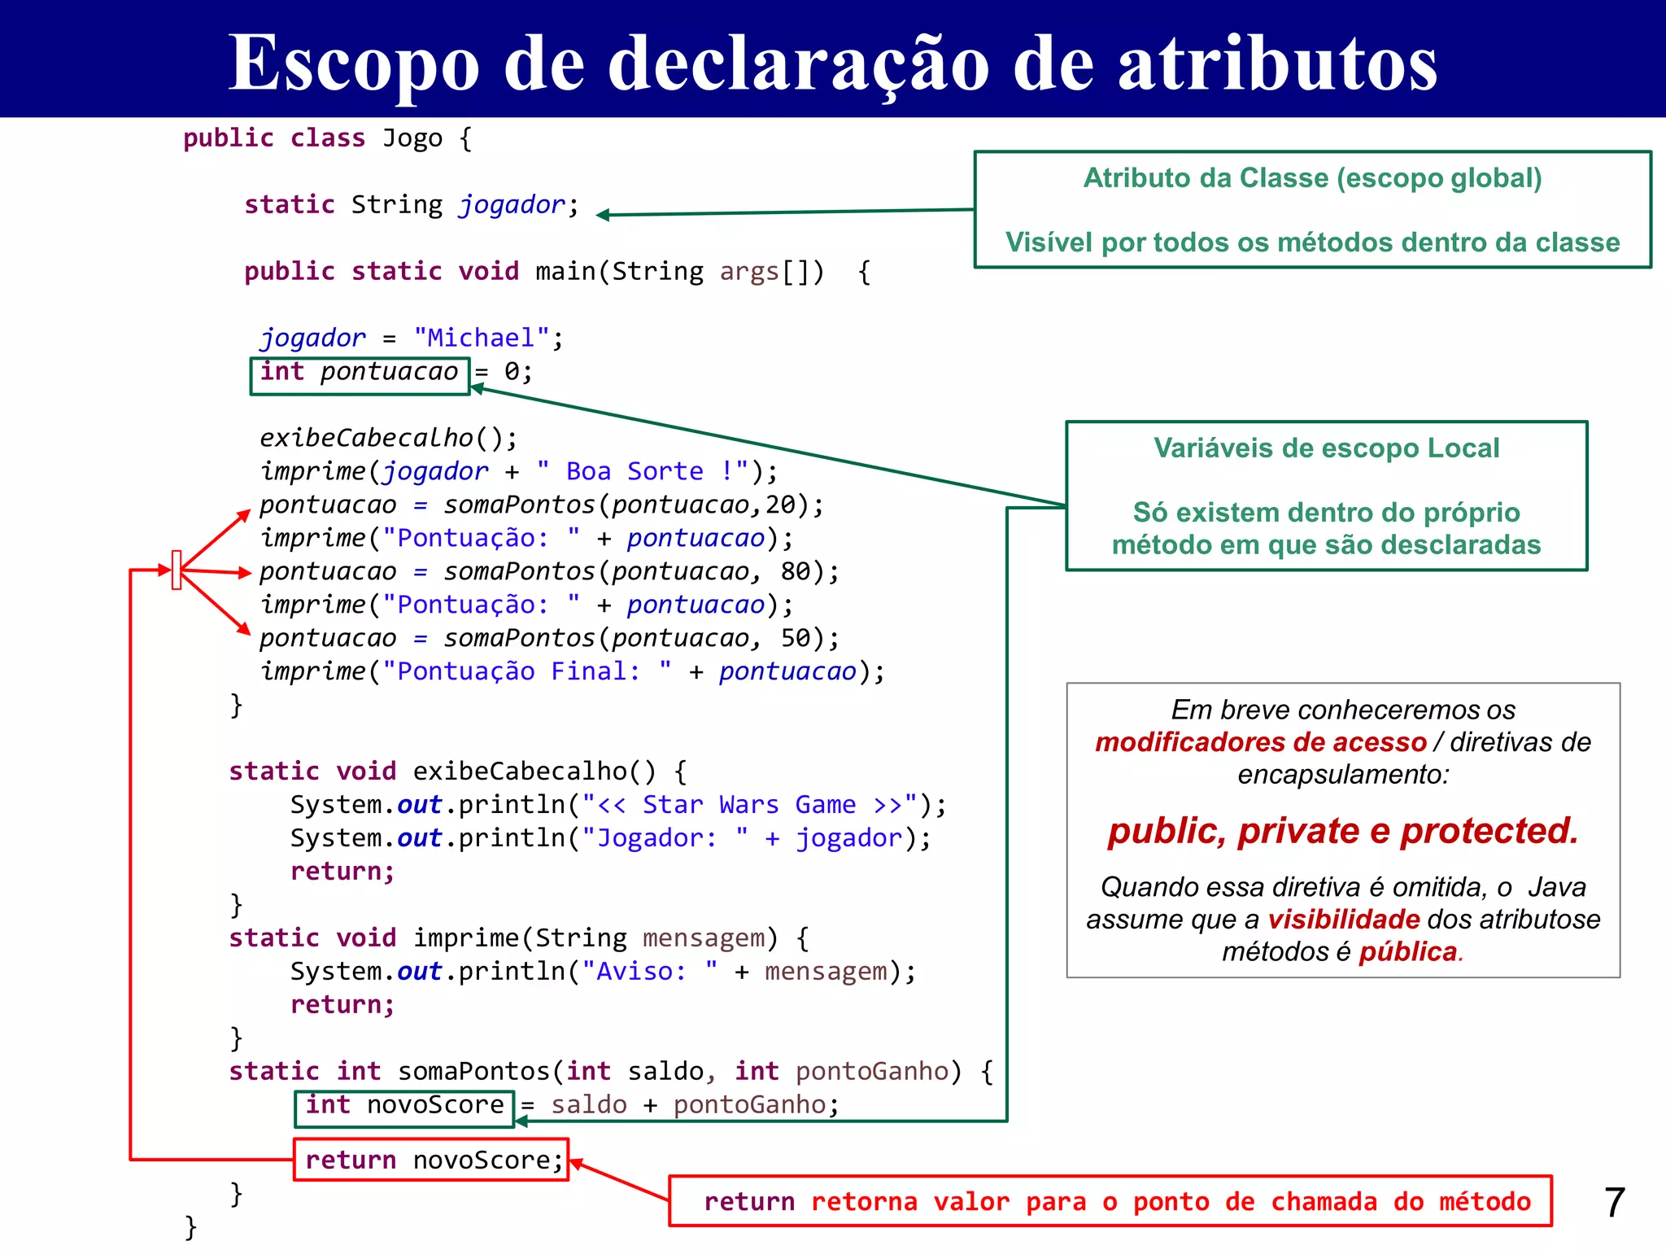Click the 'int novoScore = saldo + pontoGanho;' line
Viewport: 1666px width, 1250px height.
(572, 1104)
